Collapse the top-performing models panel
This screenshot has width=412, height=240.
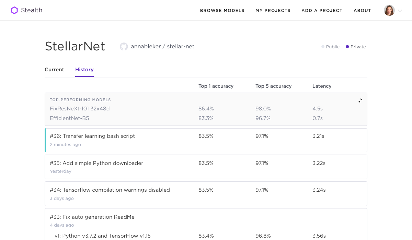(x=360, y=100)
